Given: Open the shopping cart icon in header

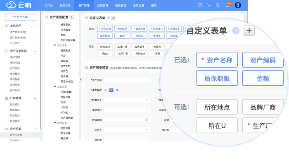Looking at the screenshot, I should 209,5.
